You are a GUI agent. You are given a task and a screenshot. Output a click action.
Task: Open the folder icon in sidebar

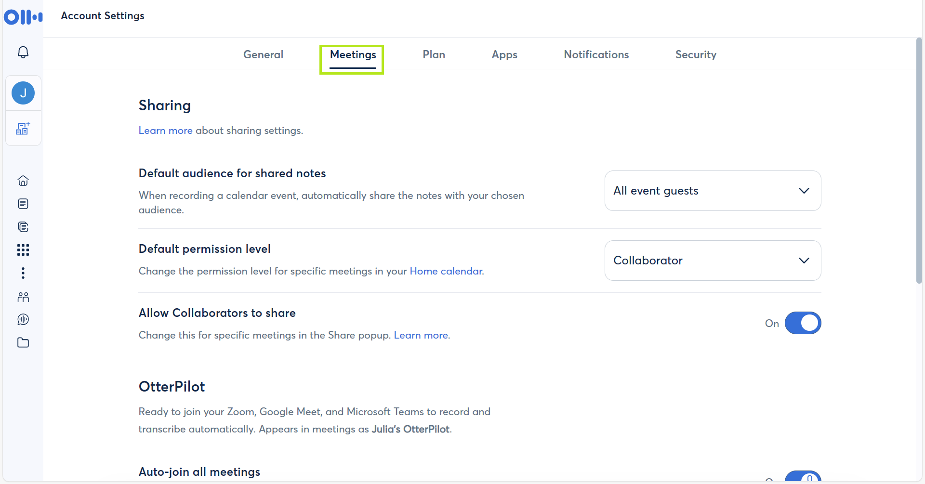click(x=23, y=342)
